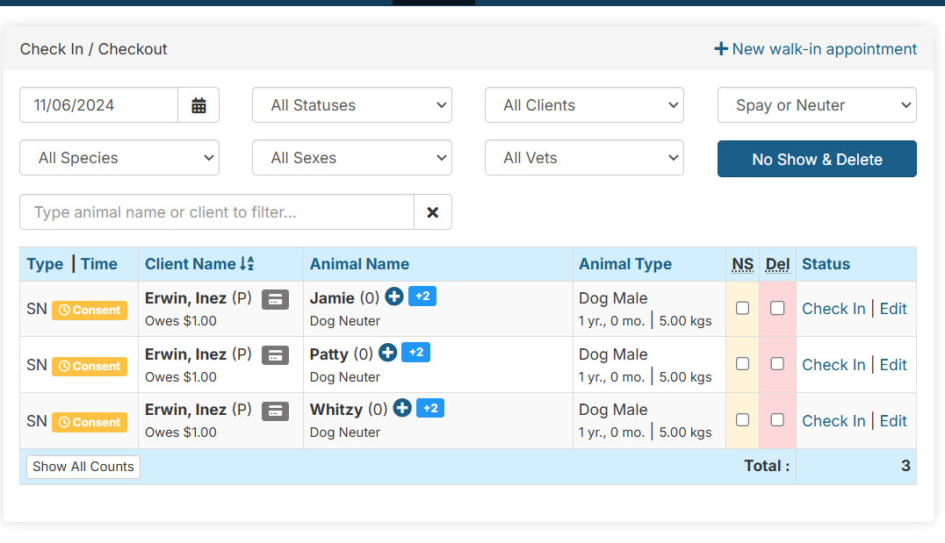945x543 pixels.
Task: Open the All Statuses dropdown
Action: point(351,105)
